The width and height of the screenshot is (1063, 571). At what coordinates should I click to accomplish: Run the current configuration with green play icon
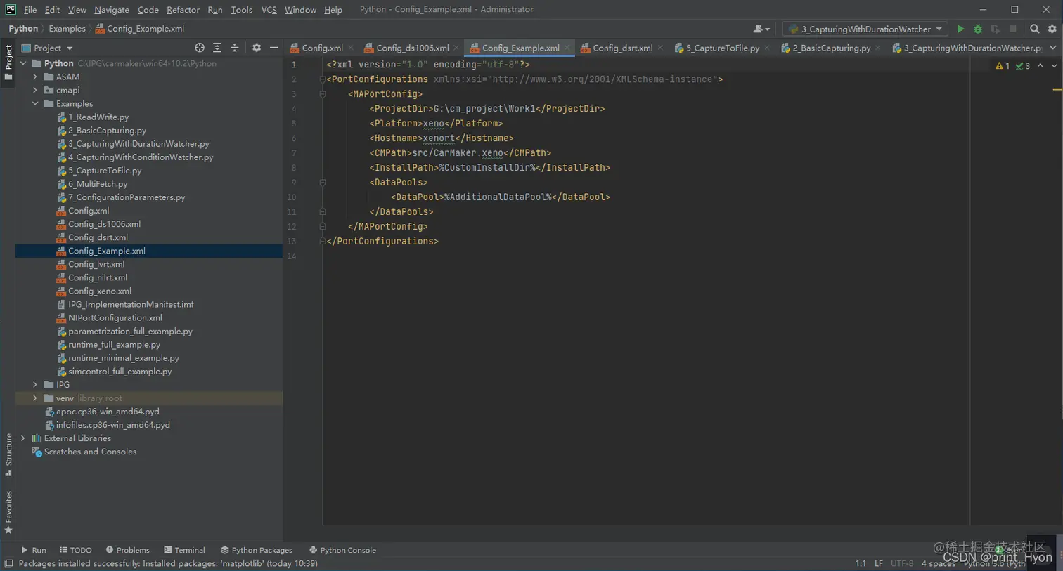pos(960,29)
